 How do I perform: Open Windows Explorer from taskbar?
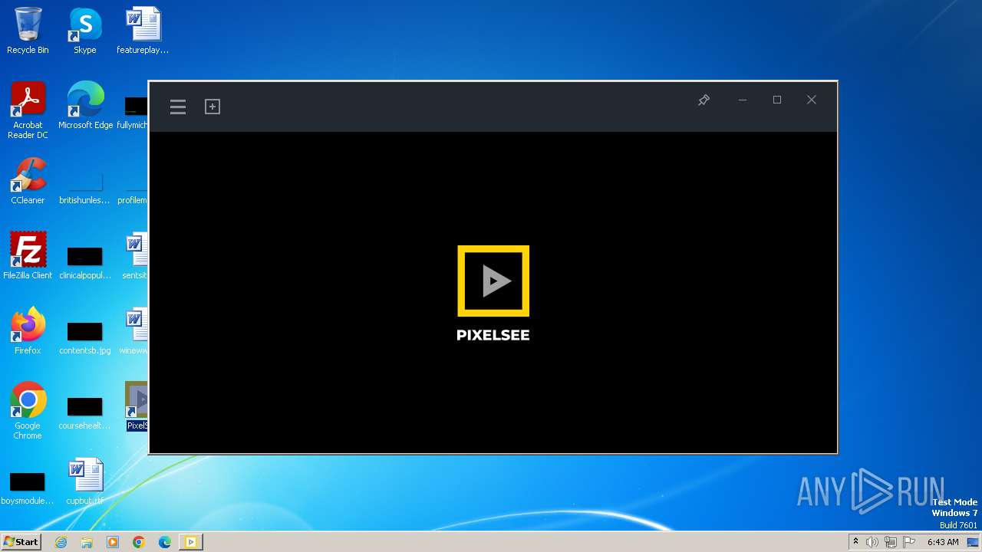[x=87, y=542]
